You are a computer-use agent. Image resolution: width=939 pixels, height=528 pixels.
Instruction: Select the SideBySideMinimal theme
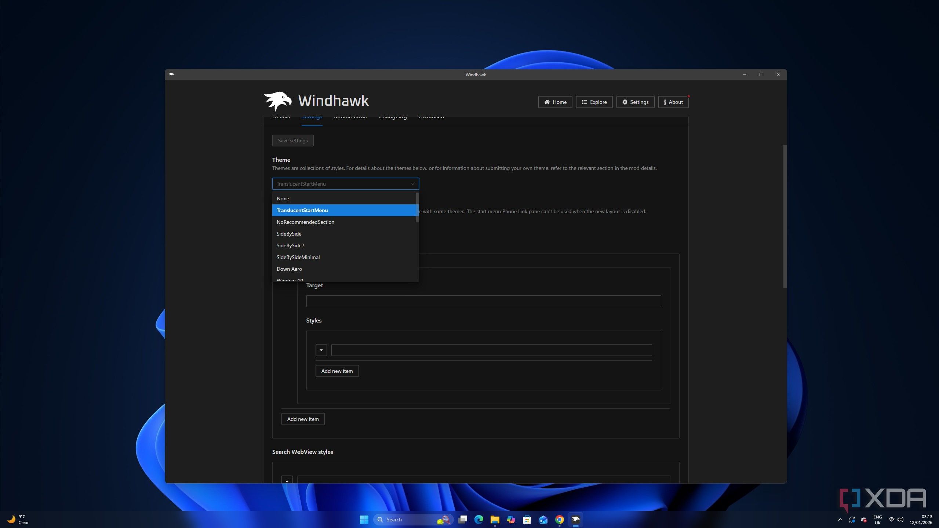click(344, 257)
